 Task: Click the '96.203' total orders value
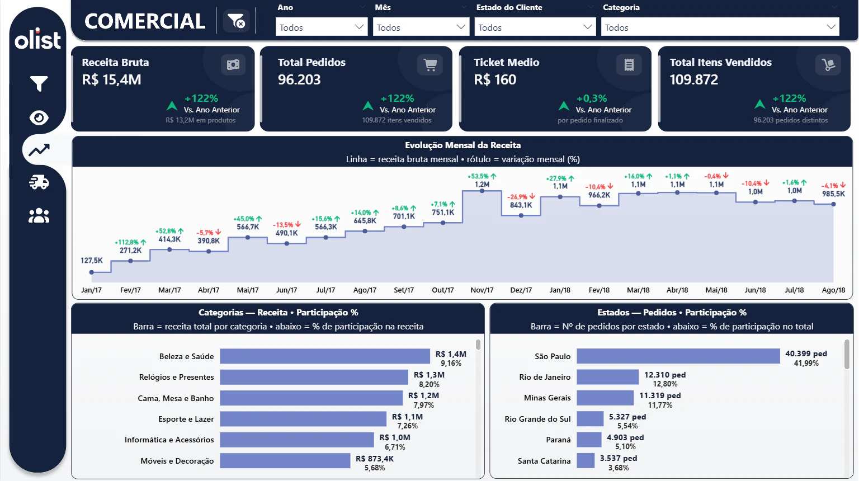pyautogui.click(x=299, y=79)
